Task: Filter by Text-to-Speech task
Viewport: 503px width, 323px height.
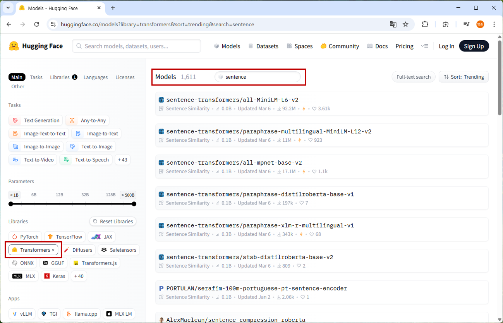Action: pos(86,160)
